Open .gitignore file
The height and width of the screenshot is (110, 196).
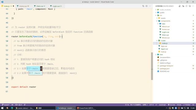(163, 60)
